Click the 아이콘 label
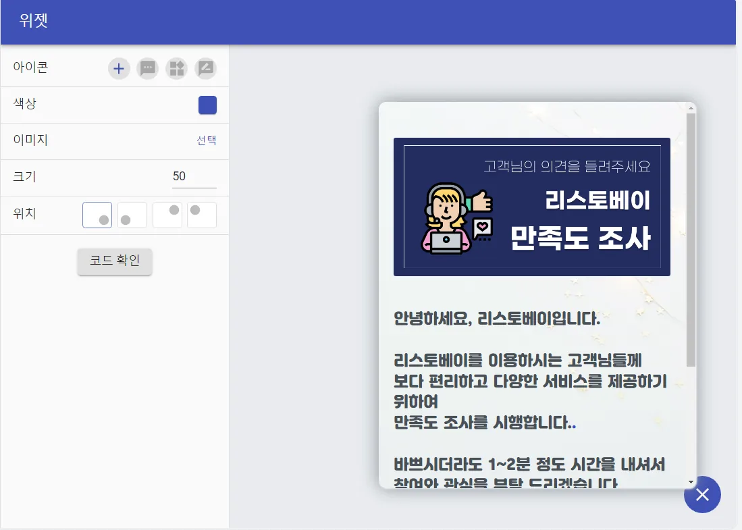 point(31,68)
